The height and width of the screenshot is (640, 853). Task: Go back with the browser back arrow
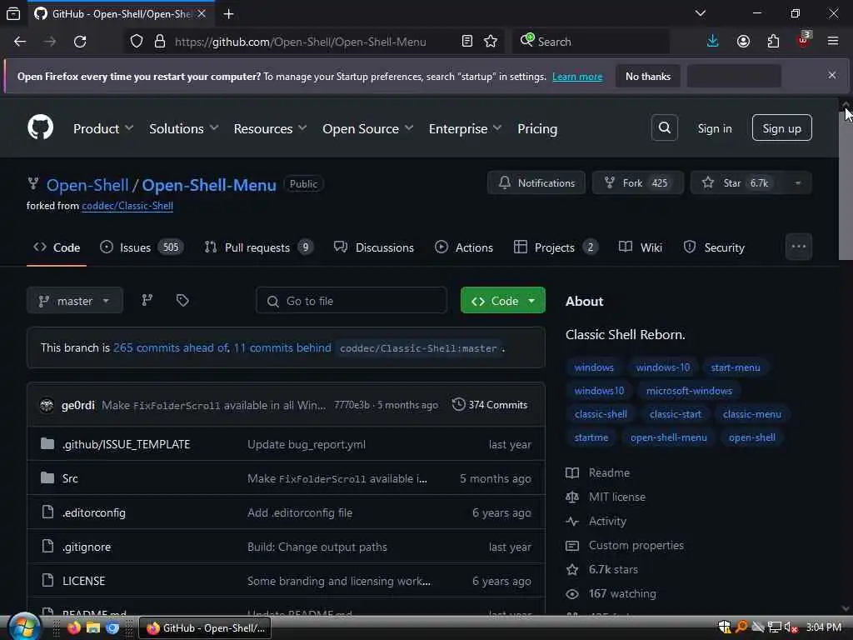click(x=20, y=42)
